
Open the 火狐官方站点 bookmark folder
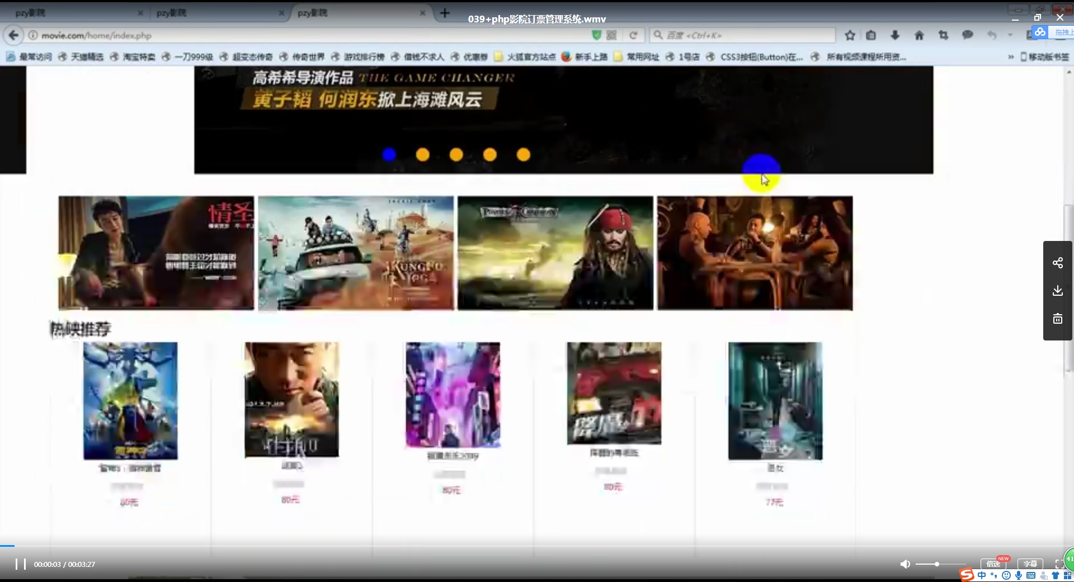point(525,56)
